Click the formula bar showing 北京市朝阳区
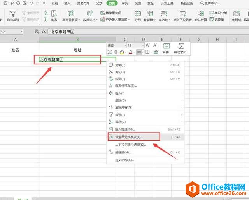This screenshot has width=249, height=200. tap(148, 32)
